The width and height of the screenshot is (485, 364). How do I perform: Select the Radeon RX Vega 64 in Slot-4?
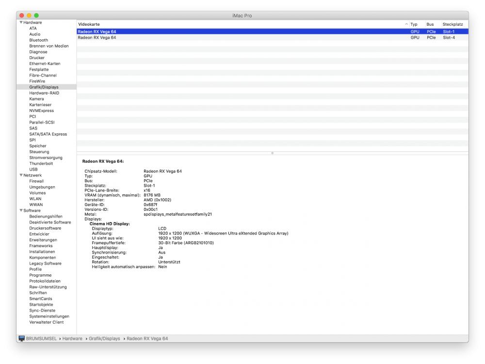[273, 37]
